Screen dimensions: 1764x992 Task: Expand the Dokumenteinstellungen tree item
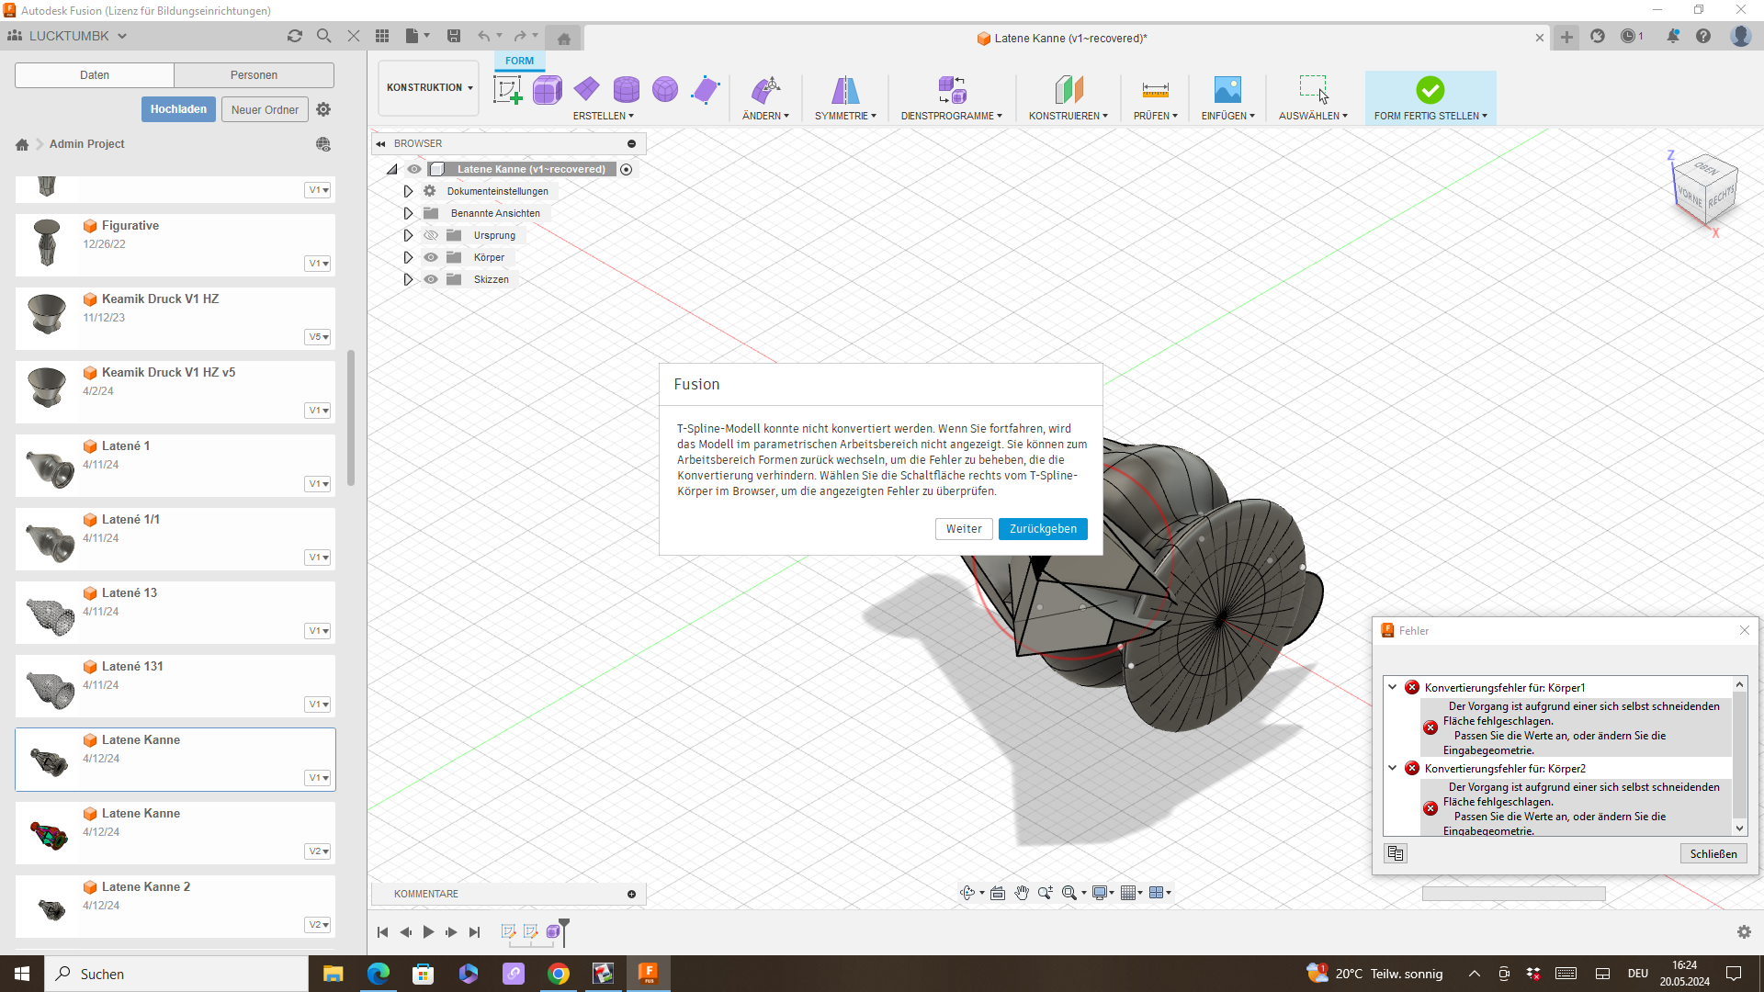pos(408,191)
